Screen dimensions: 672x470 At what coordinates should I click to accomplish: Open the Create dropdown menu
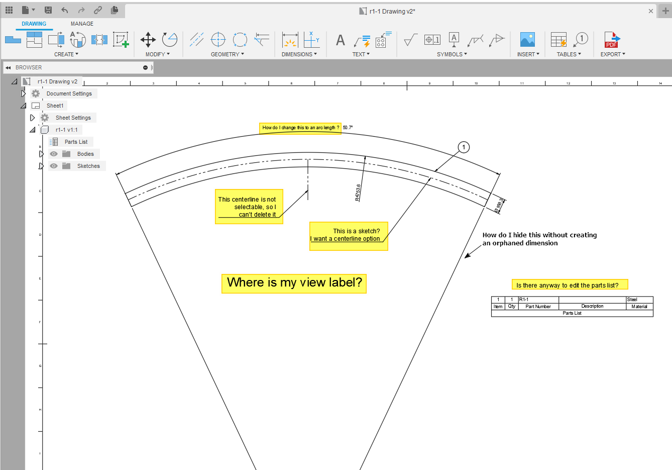[x=66, y=54]
